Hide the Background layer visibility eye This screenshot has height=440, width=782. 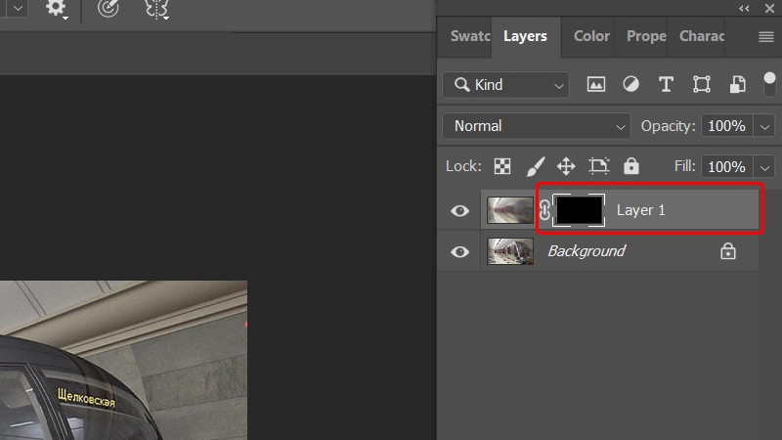pyautogui.click(x=459, y=251)
